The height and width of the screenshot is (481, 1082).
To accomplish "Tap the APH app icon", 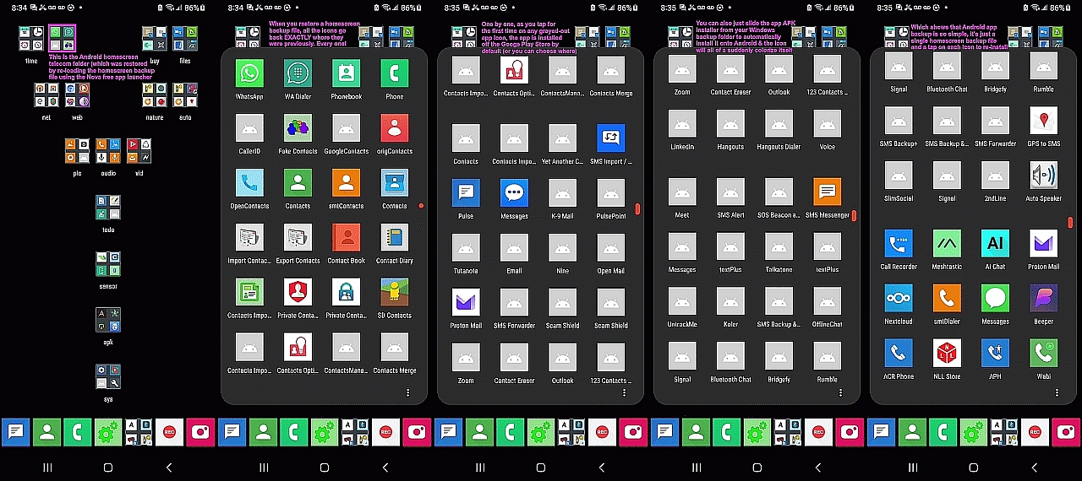I will point(996,354).
